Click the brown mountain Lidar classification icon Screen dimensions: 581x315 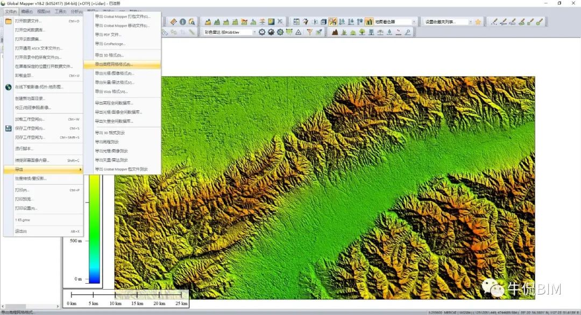pyautogui.click(x=335, y=32)
